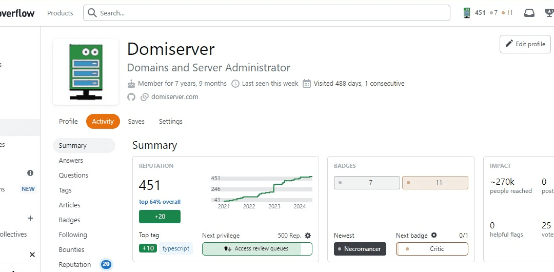Click the gear icon beside Next privilege
The height and width of the screenshot is (272, 554).
(308, 236)
